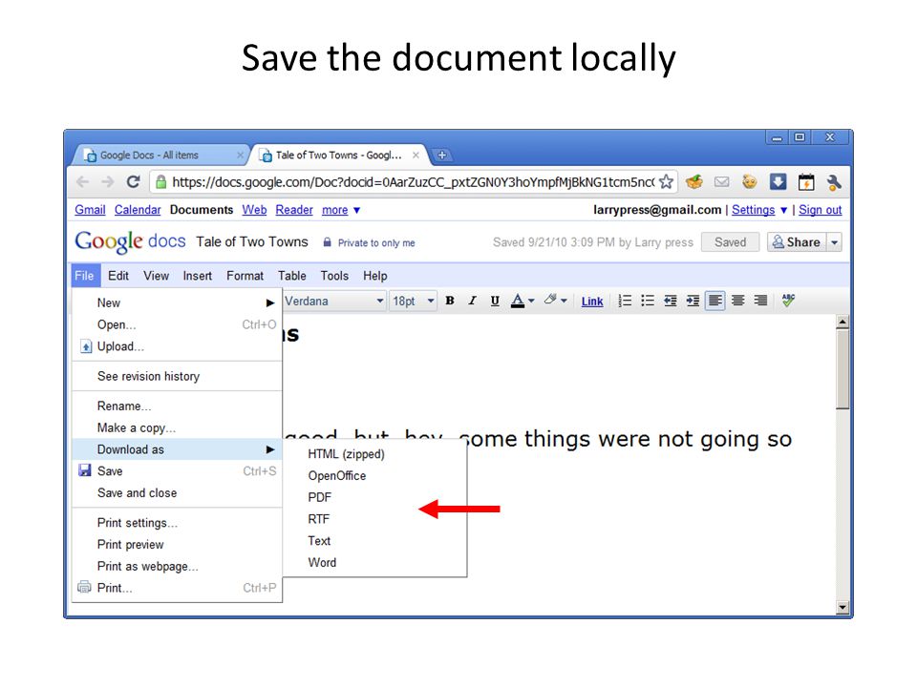
Task: Choose Make a copy menu item
Action: coord(137,427)
